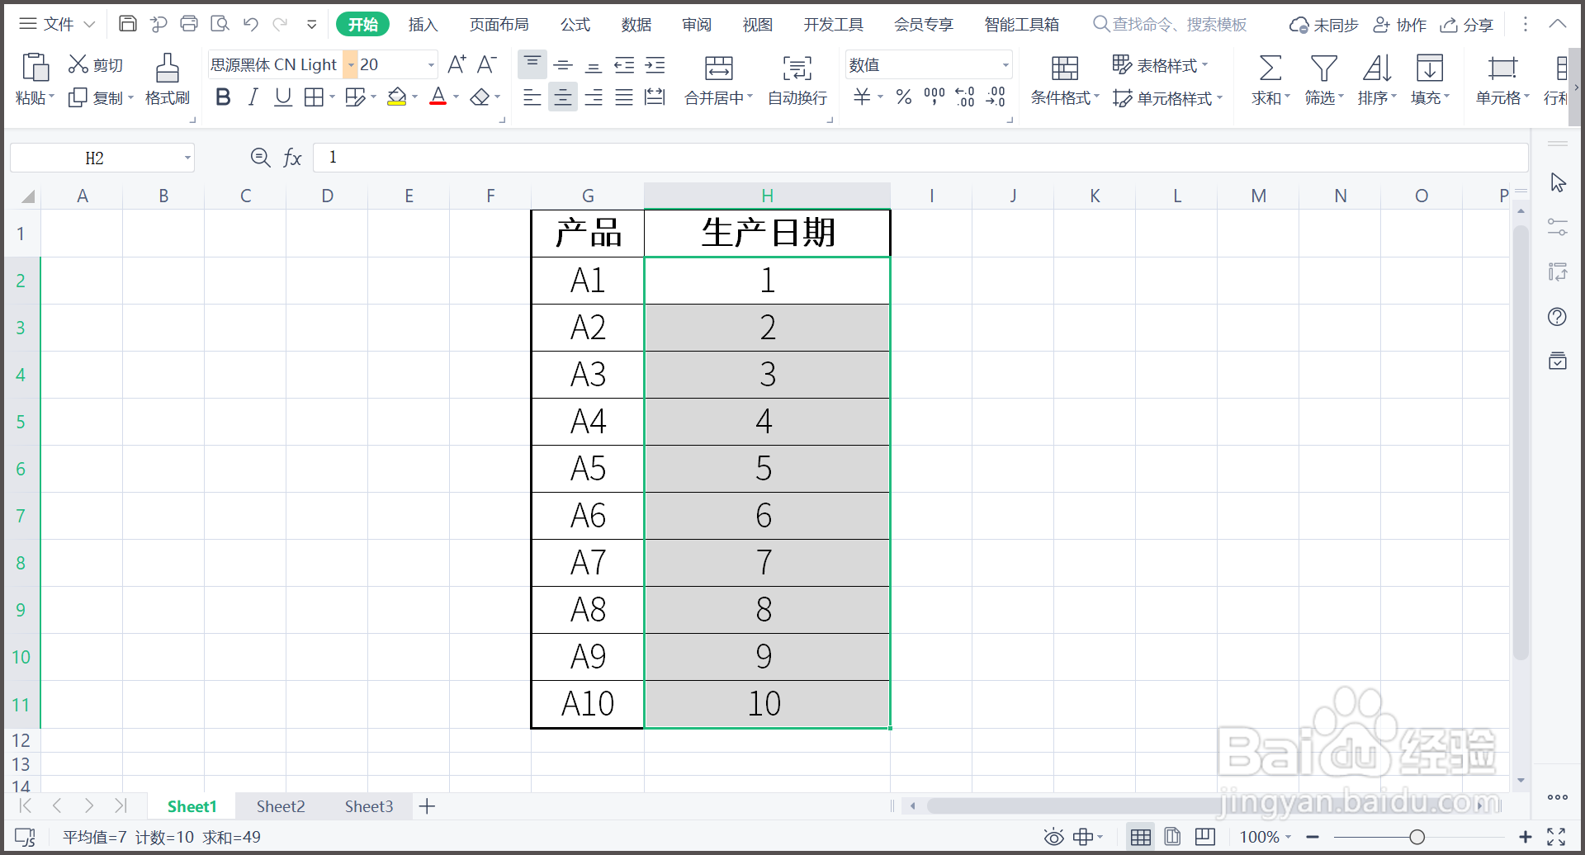The image size is (1585, 855).
Task: Switch to the Insert tab
Action: pyautogui.click(x=423, y=25)
